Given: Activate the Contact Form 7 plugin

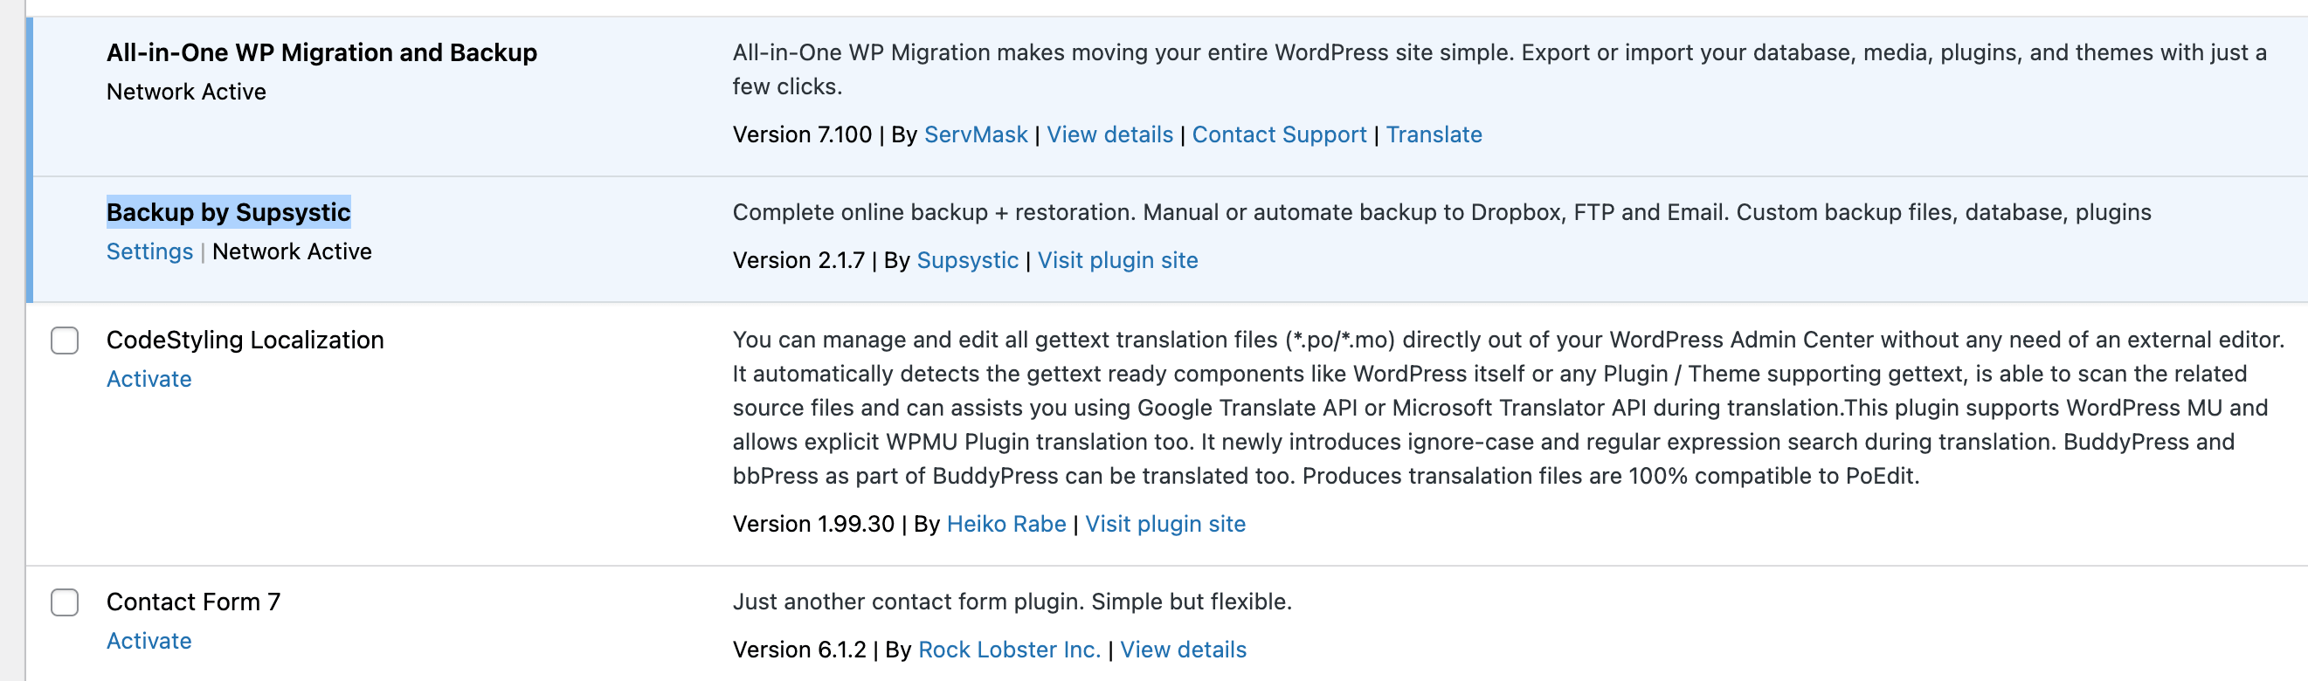Looking at the screenshot, I should coord(149,641).
